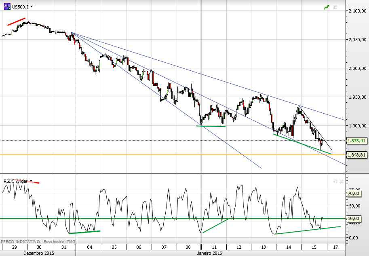The width and height of the screenshot is (369, 256).
Task: Expand the RSI 5 Wilder settings dropdown
Action: point(31,181)
